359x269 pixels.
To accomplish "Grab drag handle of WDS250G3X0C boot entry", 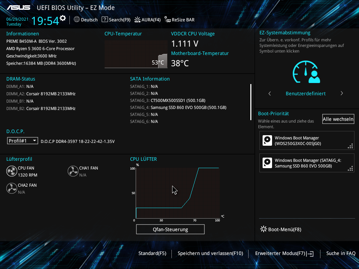I will coord(350,146).
